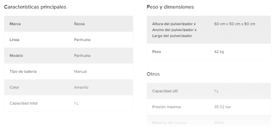The height and width of the screenshot is (130, 279).
Task: Click 'Parihuela' value in the Modelo row
Action: tap(82, 56)
